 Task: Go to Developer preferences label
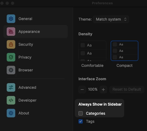tap(27, 100)
